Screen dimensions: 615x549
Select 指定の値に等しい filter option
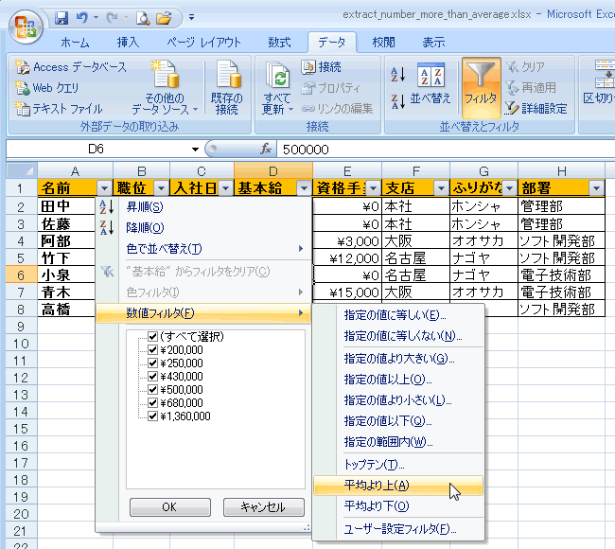pos(398,315)
